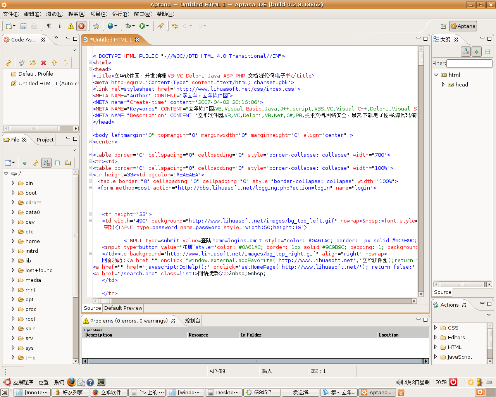The height and width of the screenshot is (397, 496).
Task: Click the refresh arrows icon in File panel toolbar
Action: (36, 163)
